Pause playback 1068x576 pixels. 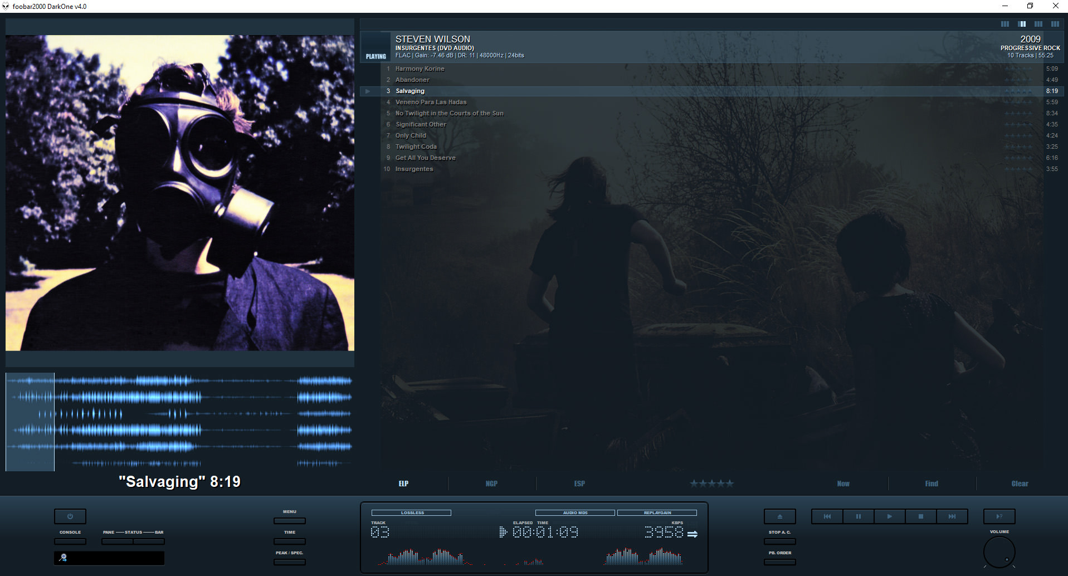click(x=859, y=516)
